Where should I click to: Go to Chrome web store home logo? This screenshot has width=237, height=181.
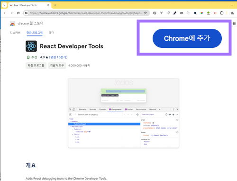(12, 24)
